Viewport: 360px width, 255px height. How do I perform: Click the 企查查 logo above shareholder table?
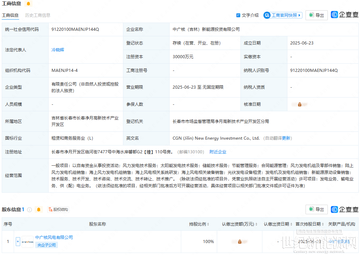(344, 209)
